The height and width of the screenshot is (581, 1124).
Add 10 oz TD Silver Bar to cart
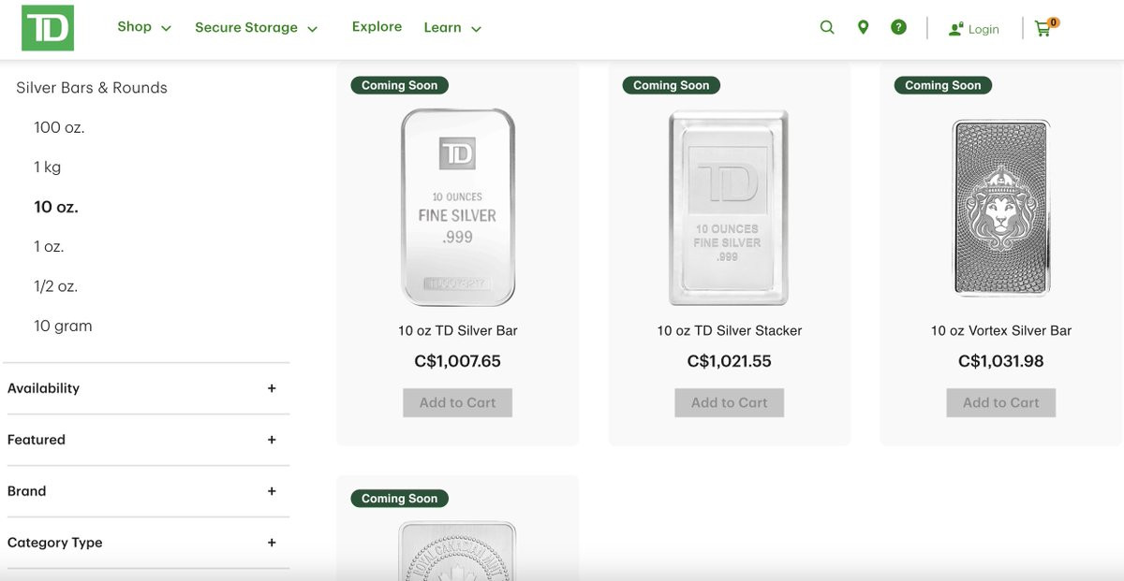(x=457, y=403)
